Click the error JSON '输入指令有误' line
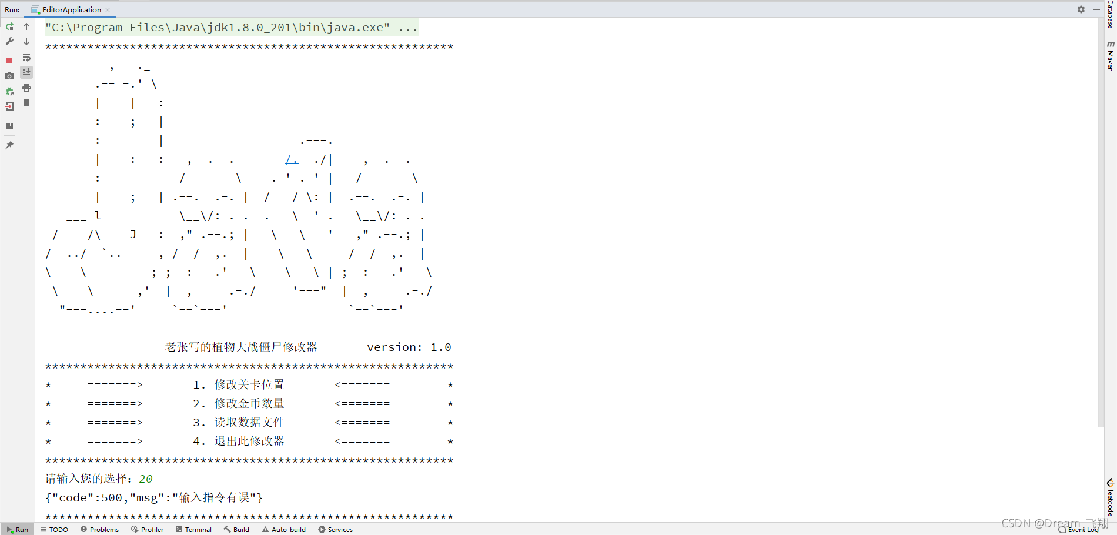Screen dimensions: 1117x535 pyautogui.click(x=154, y=498)
